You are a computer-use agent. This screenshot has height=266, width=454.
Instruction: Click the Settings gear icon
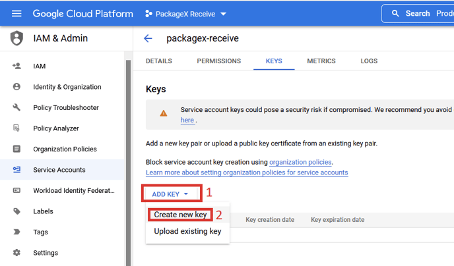click(x=16, y=253)
